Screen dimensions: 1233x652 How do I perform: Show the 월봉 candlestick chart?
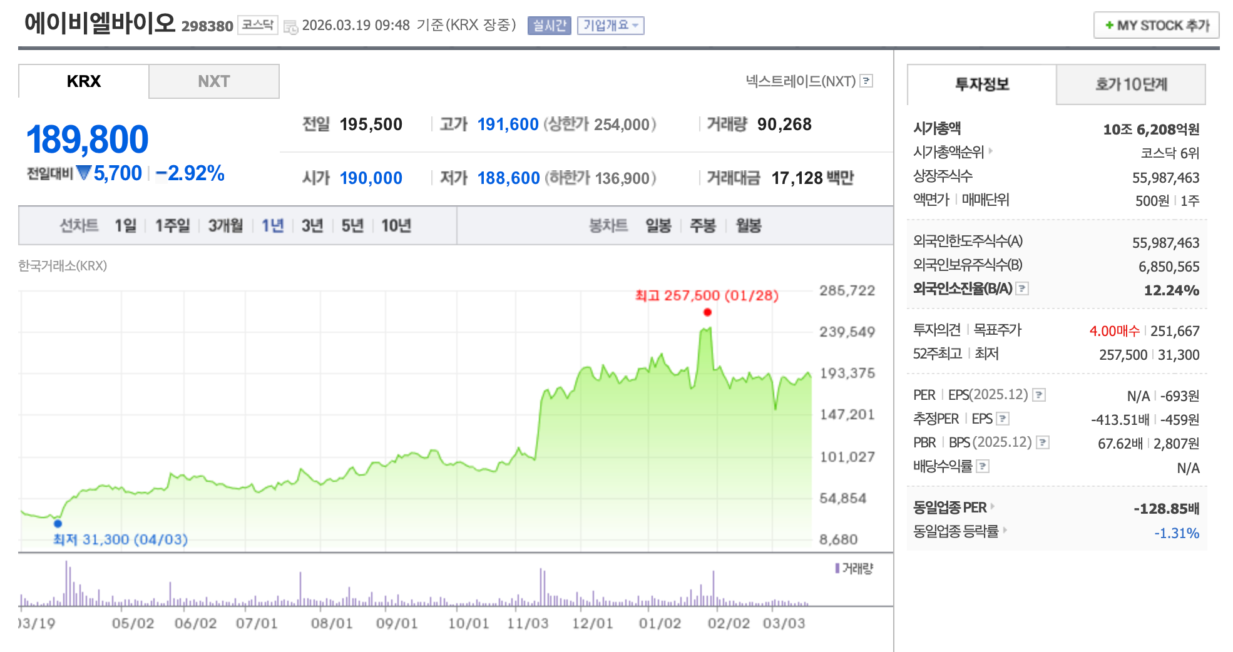point(749,226)
